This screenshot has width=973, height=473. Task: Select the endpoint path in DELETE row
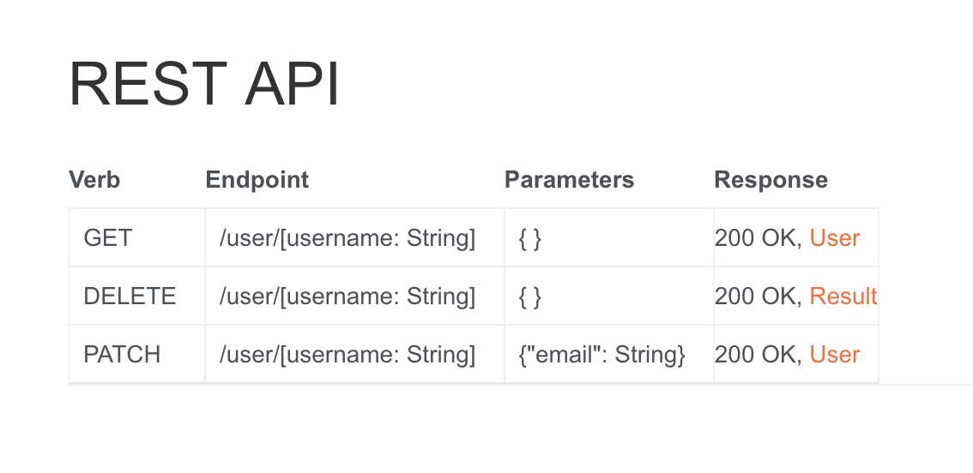pyautogui.click(x=347, y=296)
